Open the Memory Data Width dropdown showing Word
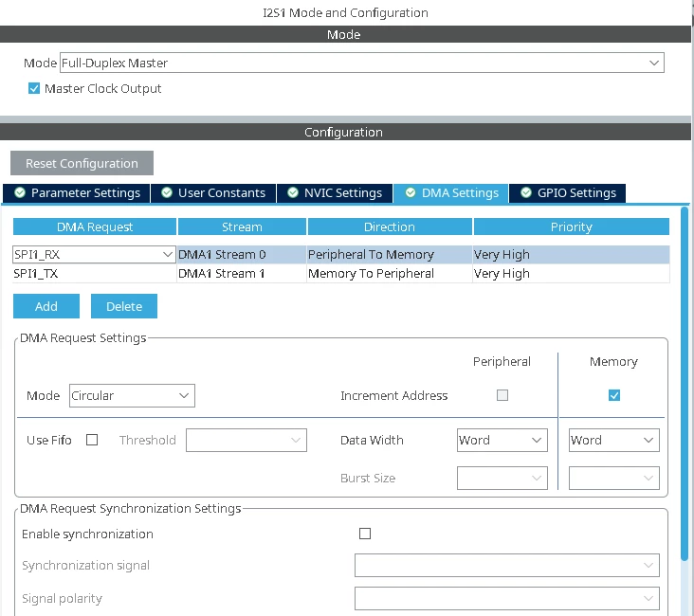This screenshot has width=694, height=616. (x=614, y=441)
